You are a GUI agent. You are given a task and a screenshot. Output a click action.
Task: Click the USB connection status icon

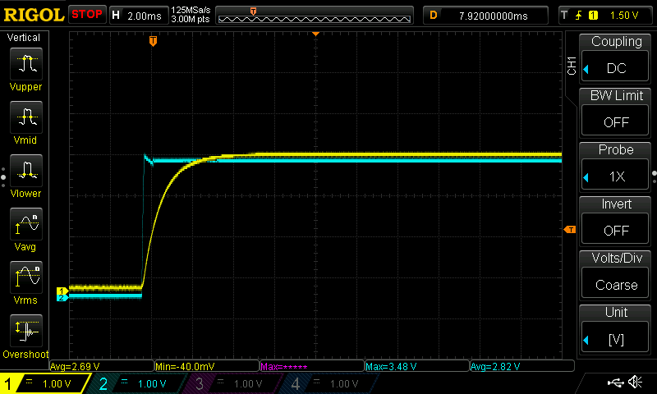(615, 382)
